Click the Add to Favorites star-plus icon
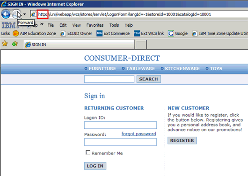The height and width of the screenshot is (176, 248). click(x=15, y=44)
